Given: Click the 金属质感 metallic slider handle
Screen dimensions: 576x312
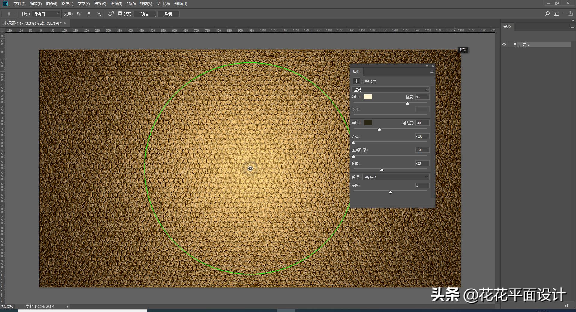Looking at the screenshot, I should 353,156.
